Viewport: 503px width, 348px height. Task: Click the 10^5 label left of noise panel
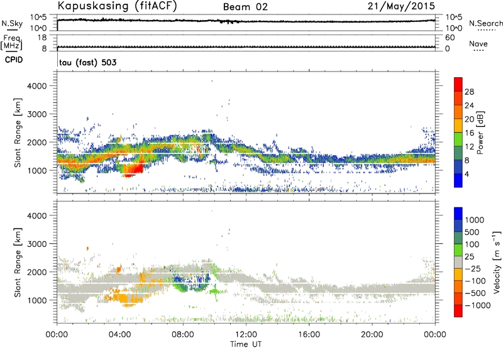38,18
